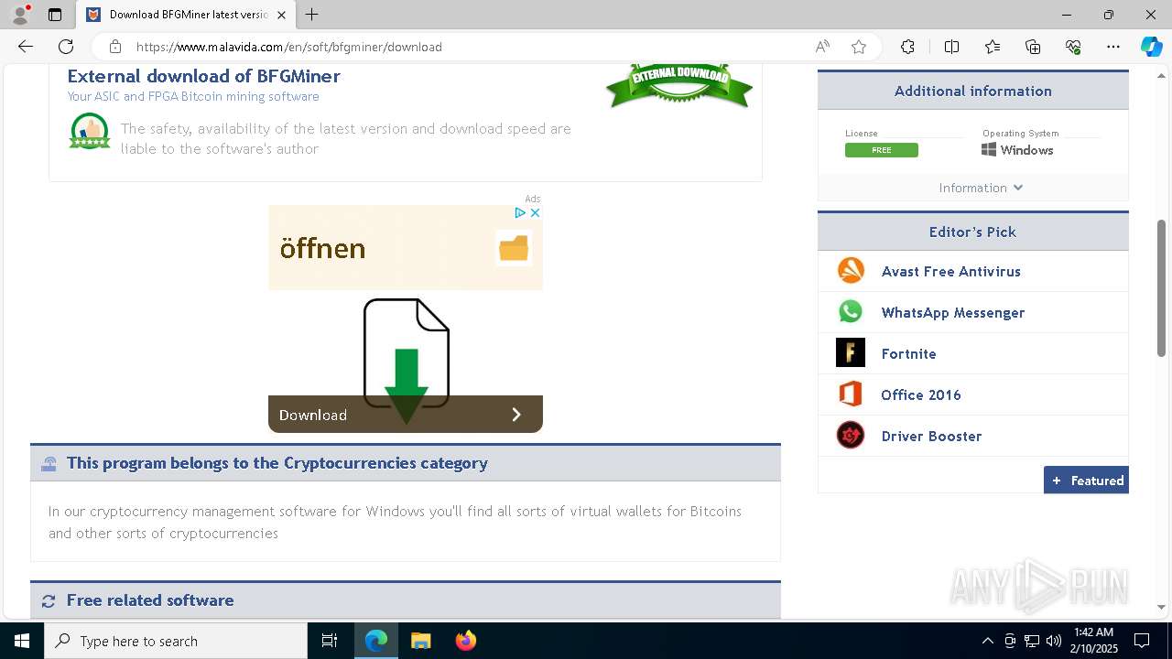This screenshot has width=1172, height=659.
Task: Click the Fortnite icon
Action: click(x=851, y=353)
